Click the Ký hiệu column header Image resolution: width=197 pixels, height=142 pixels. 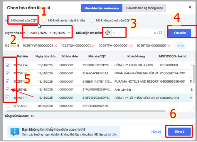(x=23, y=57)
